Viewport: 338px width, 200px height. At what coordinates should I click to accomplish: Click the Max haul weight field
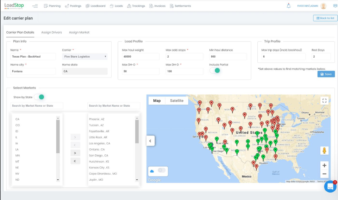[141, 56]
